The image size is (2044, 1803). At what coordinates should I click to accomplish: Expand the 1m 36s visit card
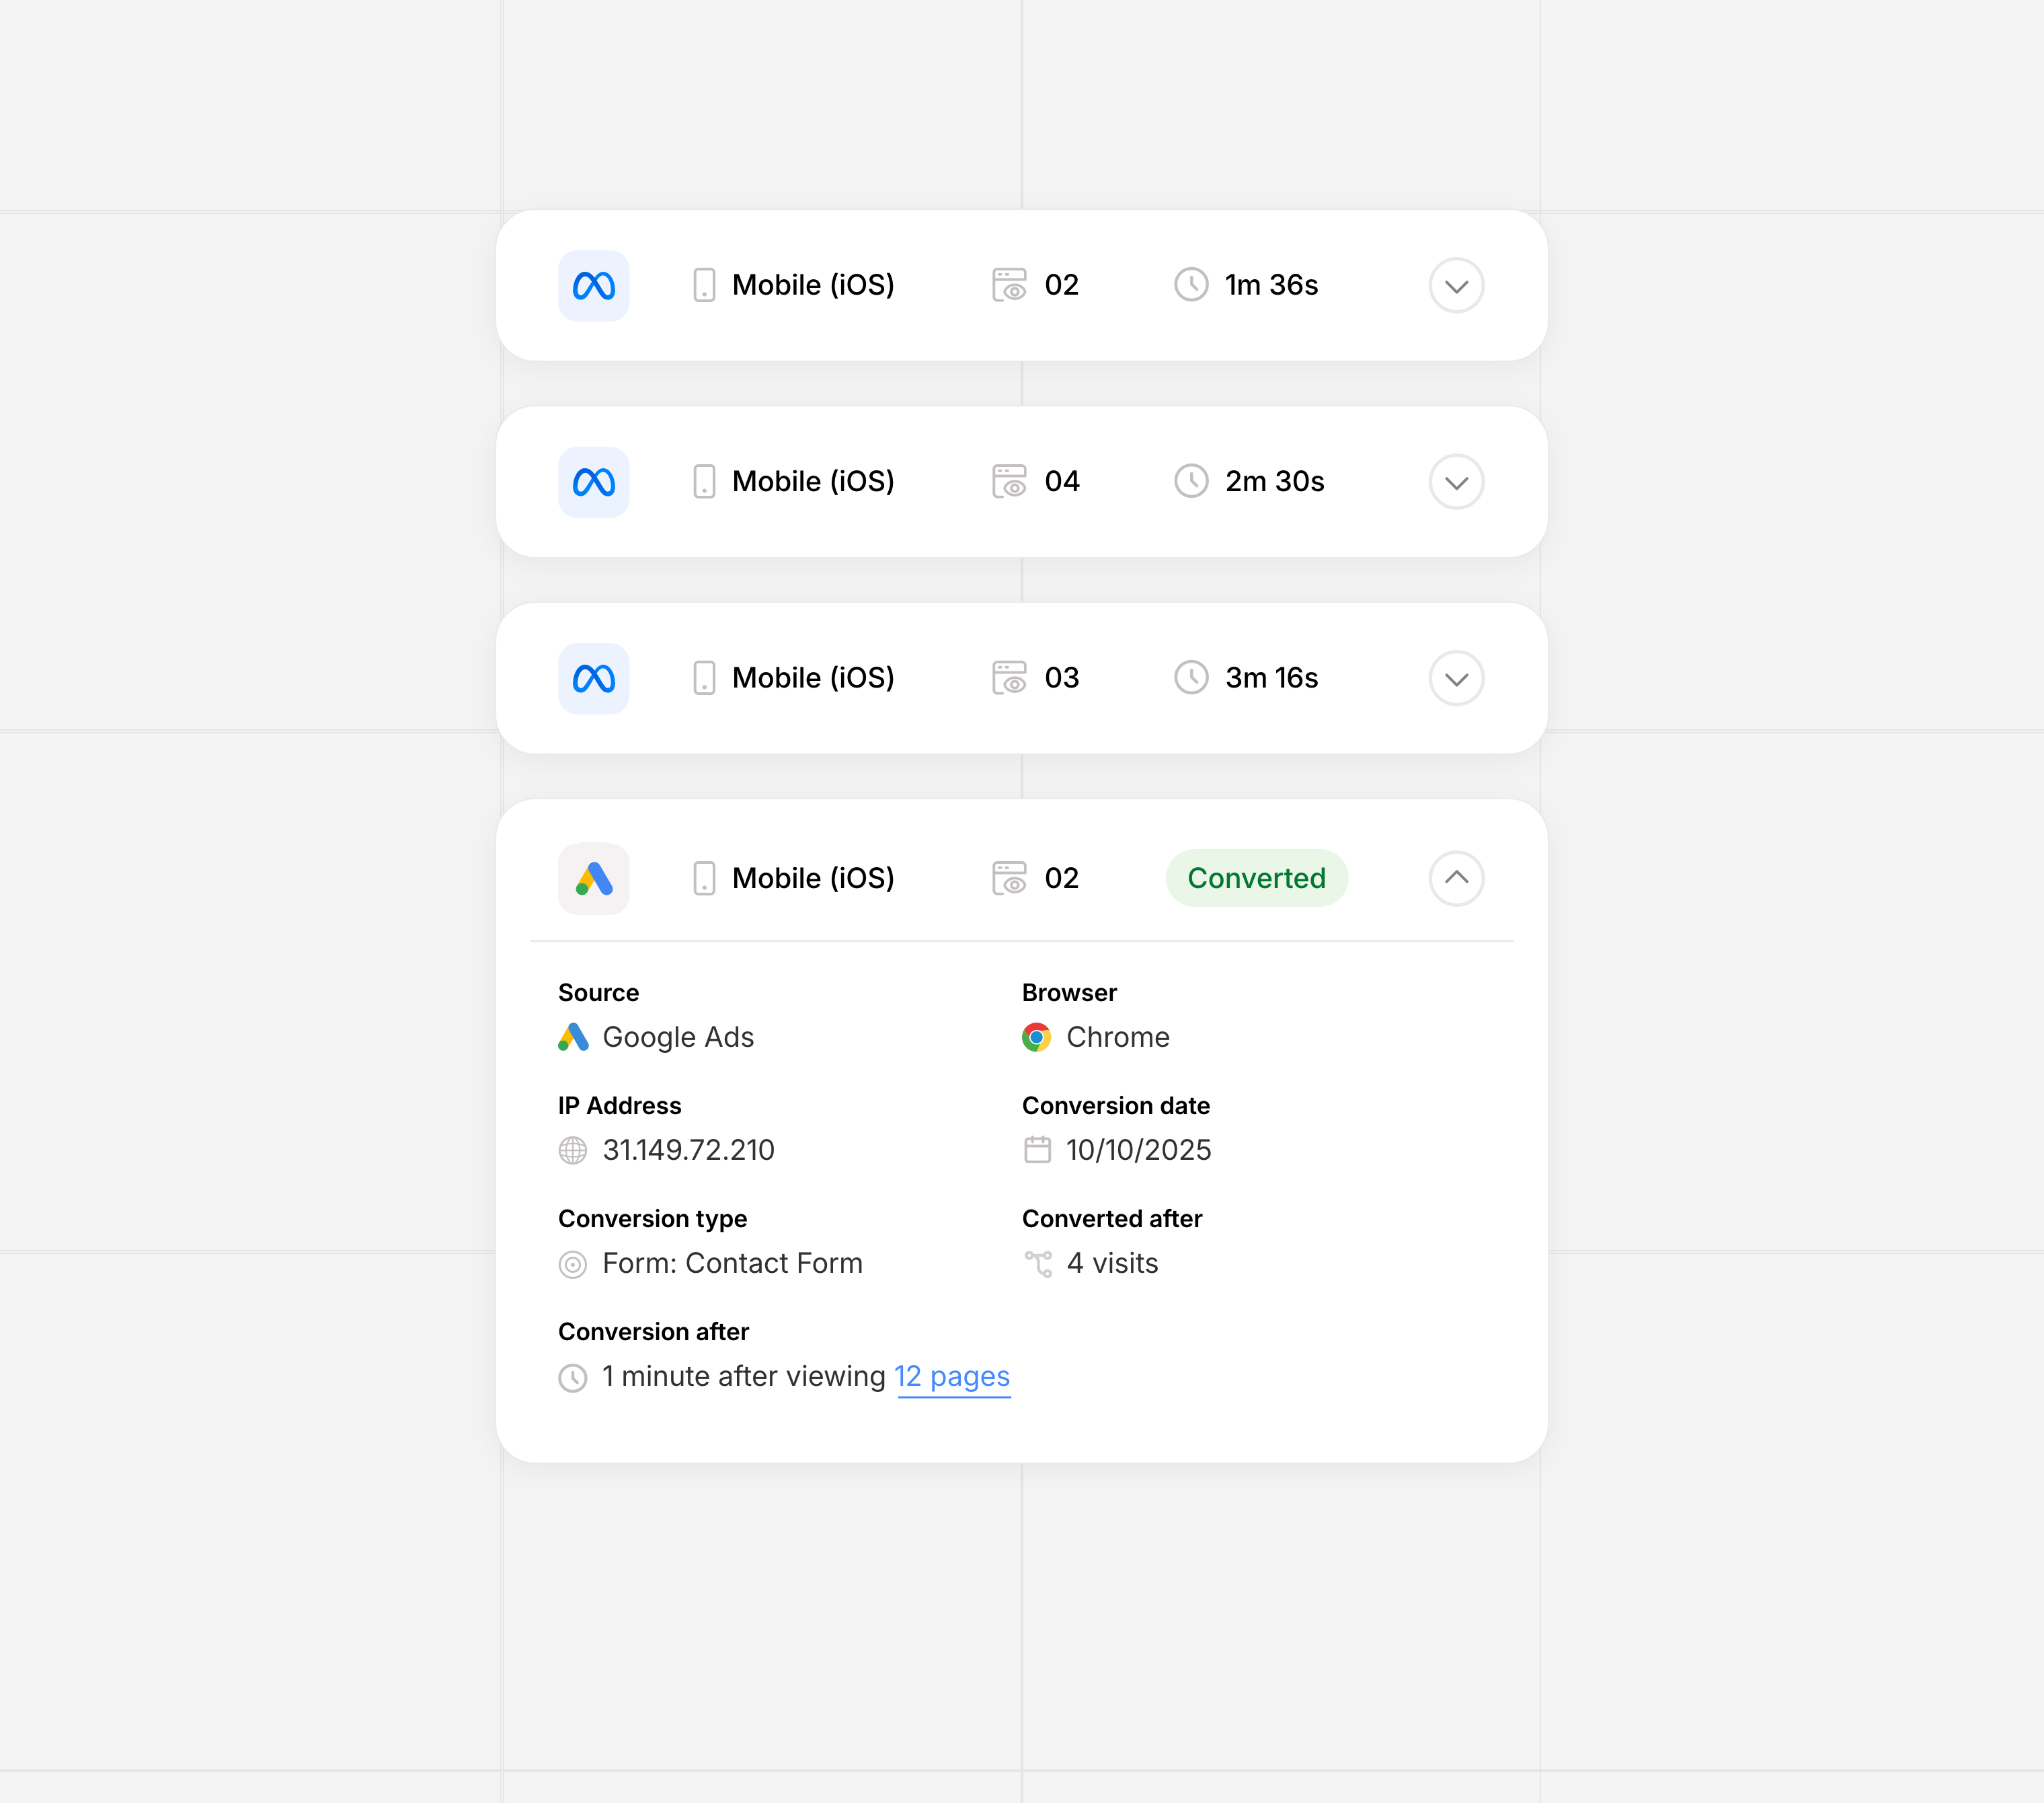(1455, 286)
